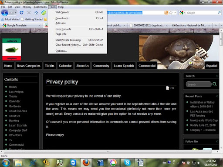Click the website Search input field
Screen dimensions: 223x167
click(x=199, y=84)
